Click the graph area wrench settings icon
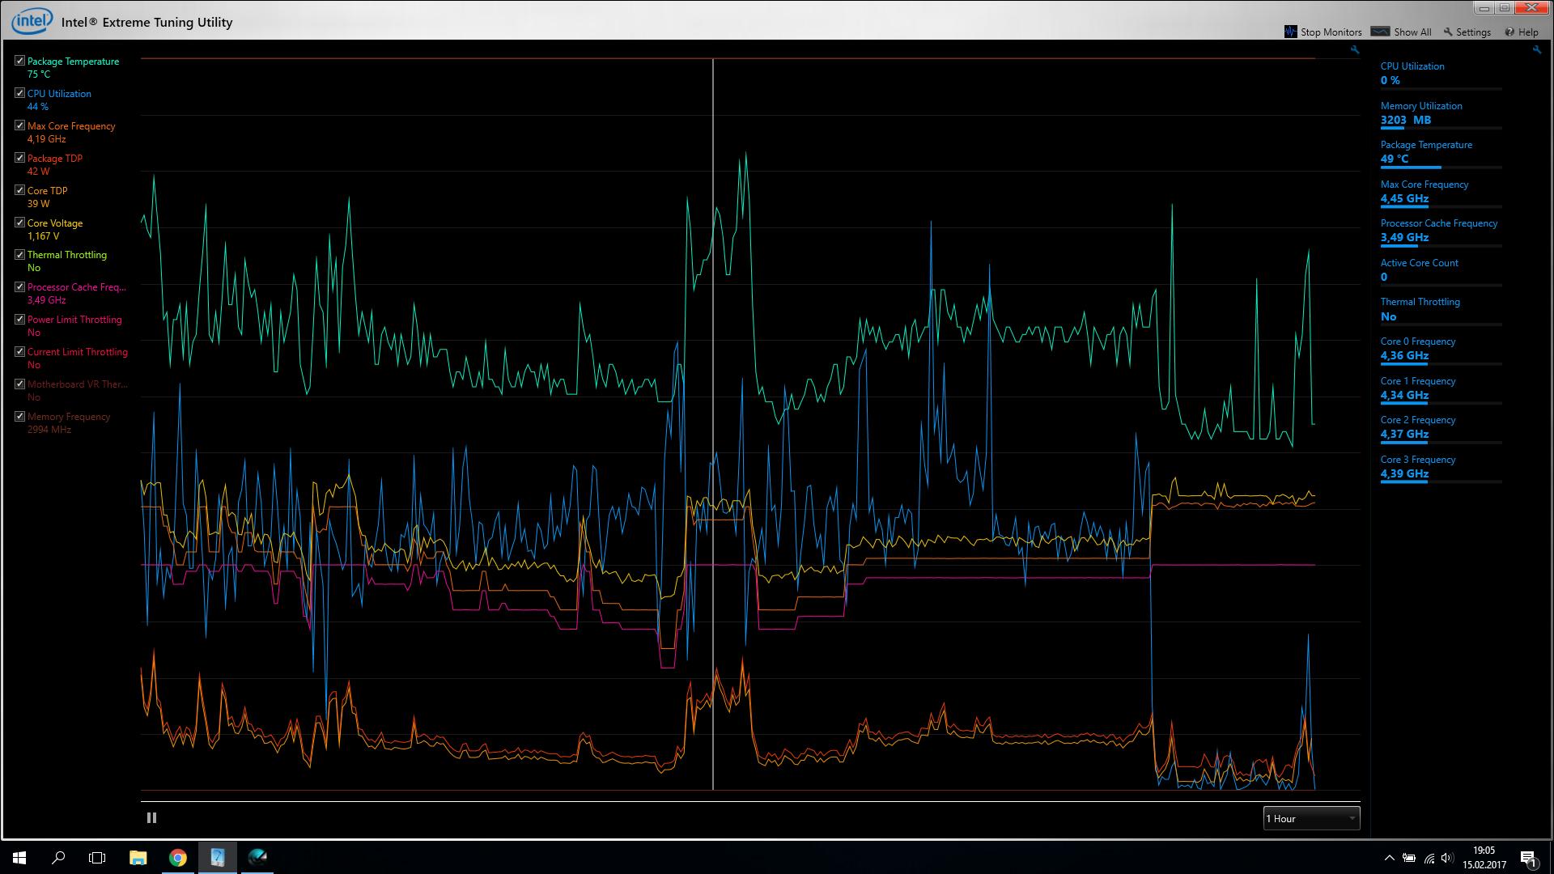The image size is (1554, 874). (x=1355, y=49)
